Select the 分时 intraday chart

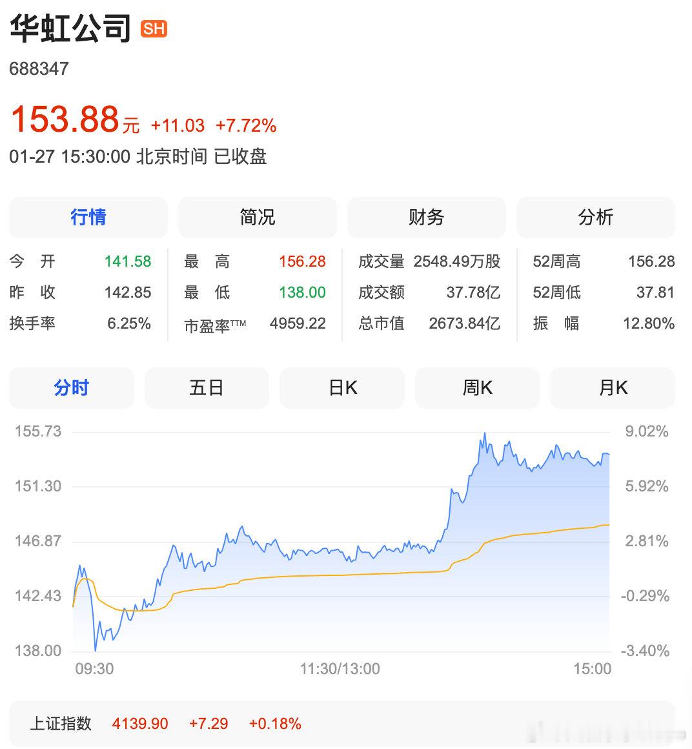pyautogui.click(x=71, y=387)
